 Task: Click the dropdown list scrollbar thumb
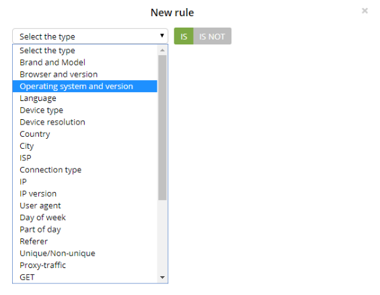(162, 127)
